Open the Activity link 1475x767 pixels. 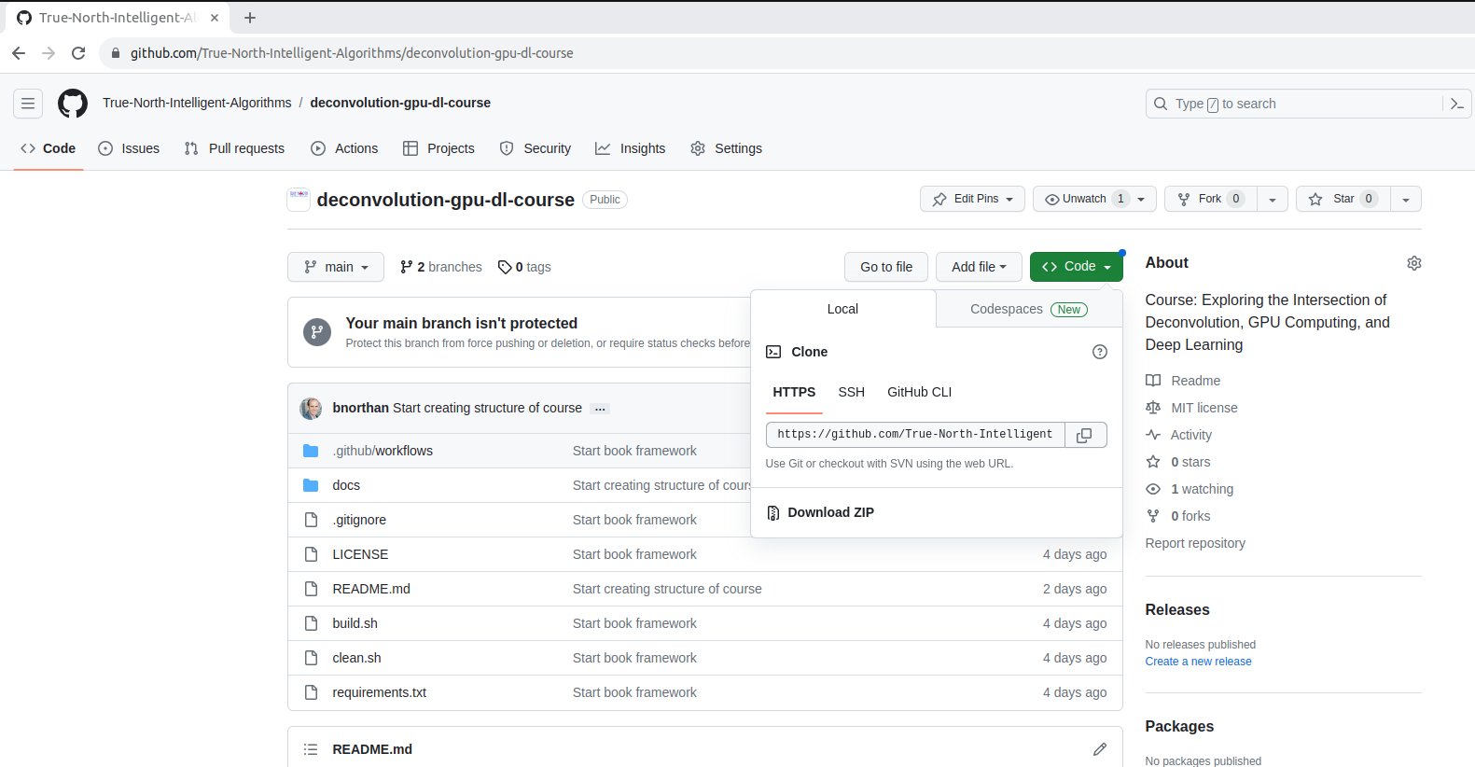click(x=1178, y=435)
